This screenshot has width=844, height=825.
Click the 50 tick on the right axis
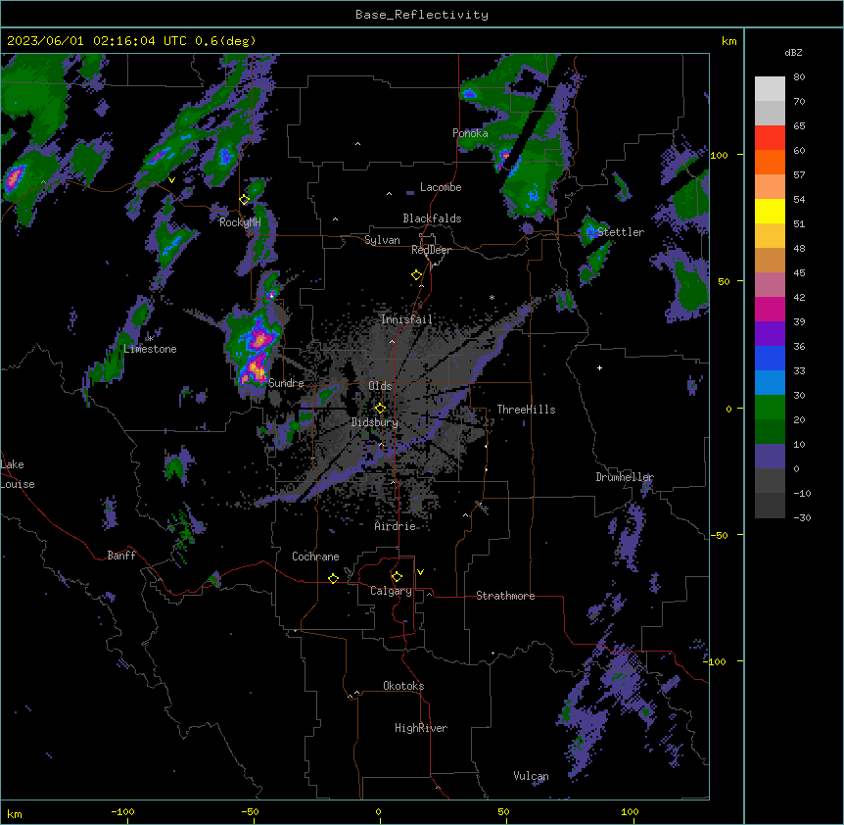point(724,281)
